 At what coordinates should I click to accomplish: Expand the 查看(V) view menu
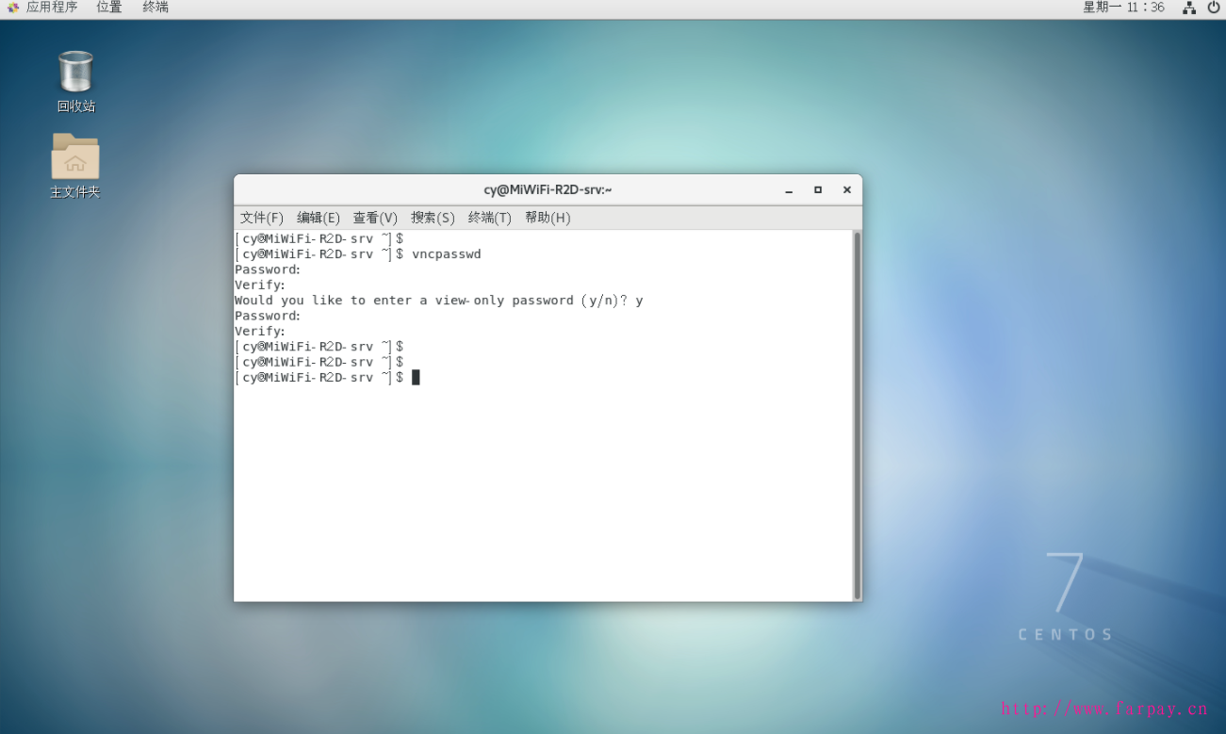[375, 218]
